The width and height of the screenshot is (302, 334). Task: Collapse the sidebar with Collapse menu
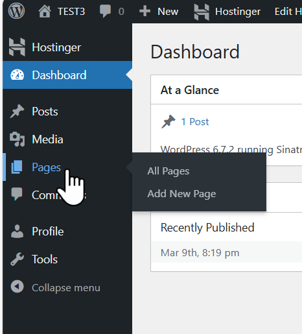pyautogui.click(x=56, y=287)
